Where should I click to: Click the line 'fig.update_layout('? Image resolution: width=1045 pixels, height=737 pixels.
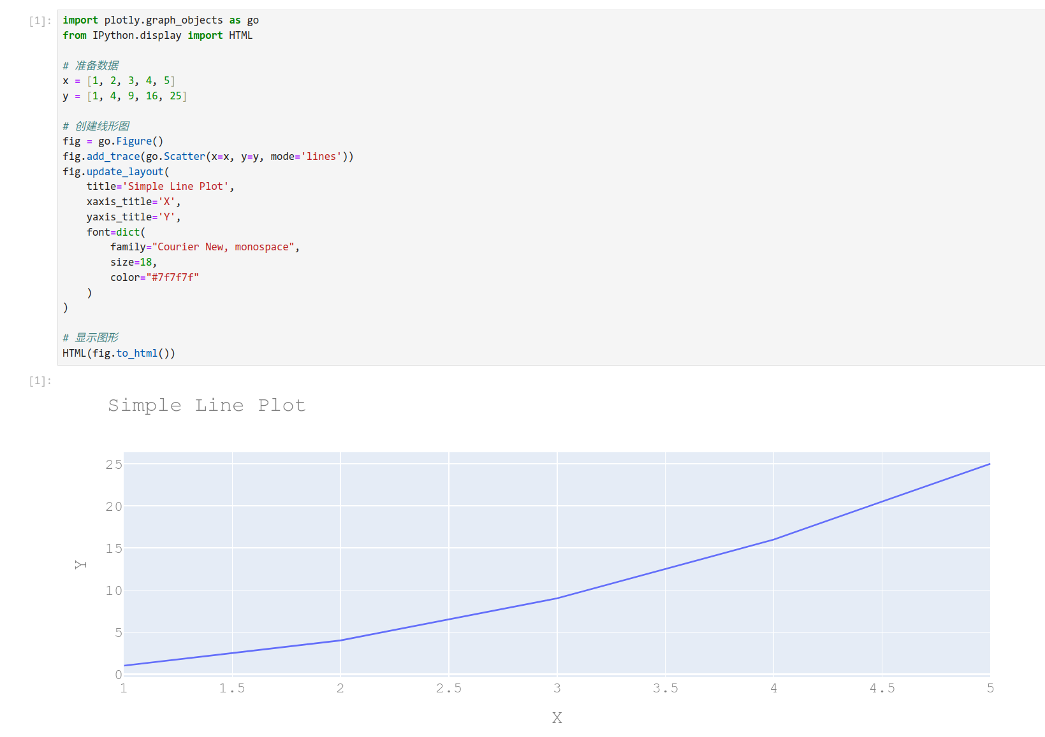point(116,172)
